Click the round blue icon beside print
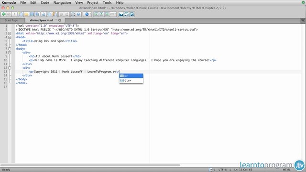Screen dimensions: 306x172 pyautogui.click(x=78, y=14)
